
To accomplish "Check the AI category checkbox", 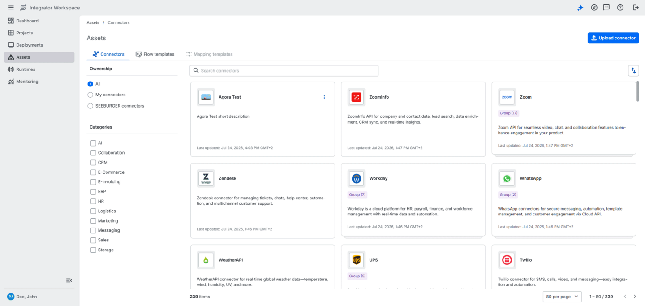I will tap(93, 143).
